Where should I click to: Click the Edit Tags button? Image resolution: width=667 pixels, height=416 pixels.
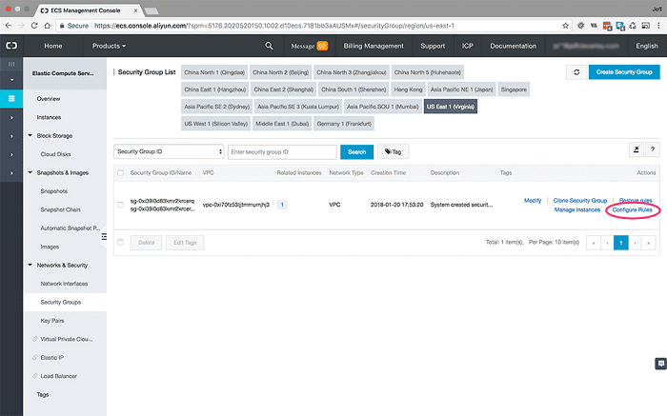185,243
